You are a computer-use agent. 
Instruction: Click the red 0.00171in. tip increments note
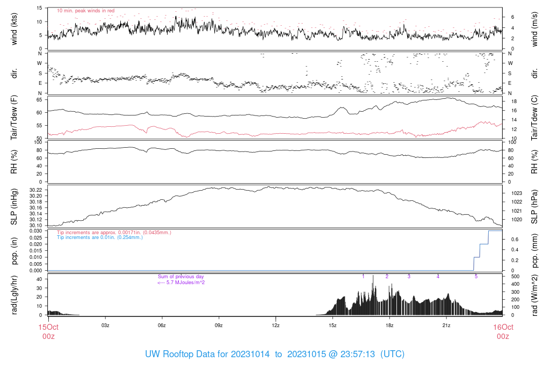pyautogui.click(x=114, y=232)
